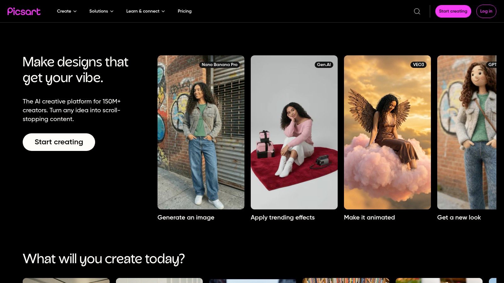The height and width of the screenshot is (283, 504).
Task: Click the GPT badge on last card
Action: 492,64
